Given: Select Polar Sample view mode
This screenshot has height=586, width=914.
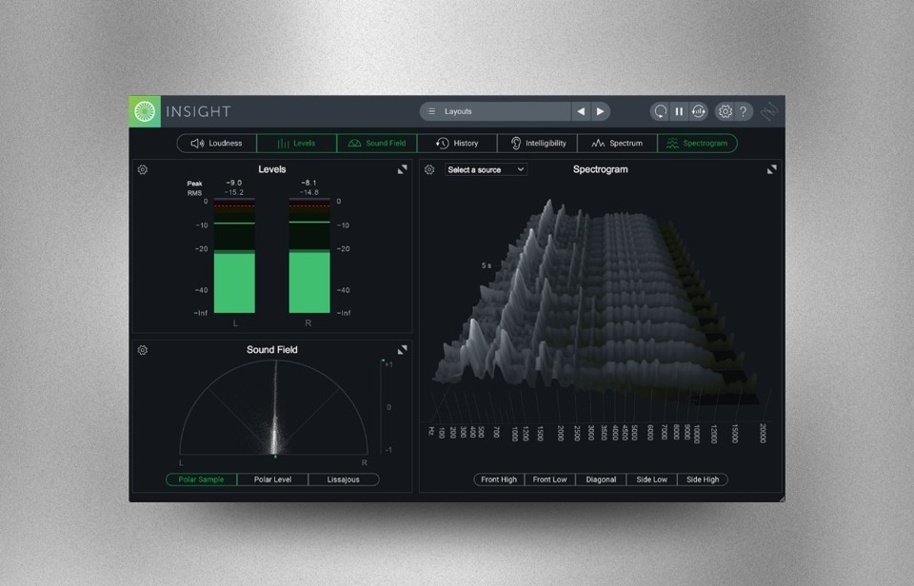Looking at the screenshot, I should (201, 479).
